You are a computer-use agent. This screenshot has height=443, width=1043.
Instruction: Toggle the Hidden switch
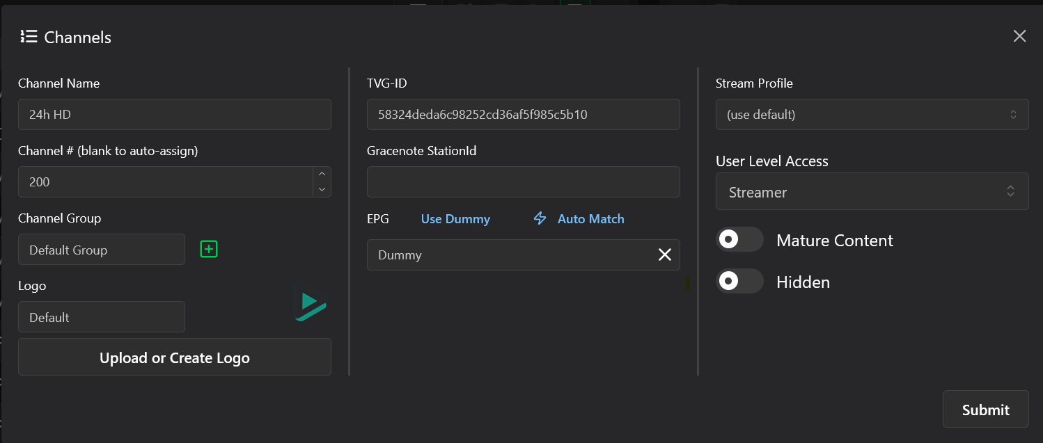[740, 281]
